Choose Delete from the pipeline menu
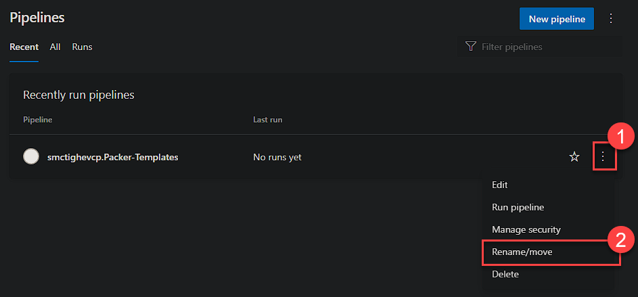The width and height of the screenshot is (638, 297). (505, 274)
